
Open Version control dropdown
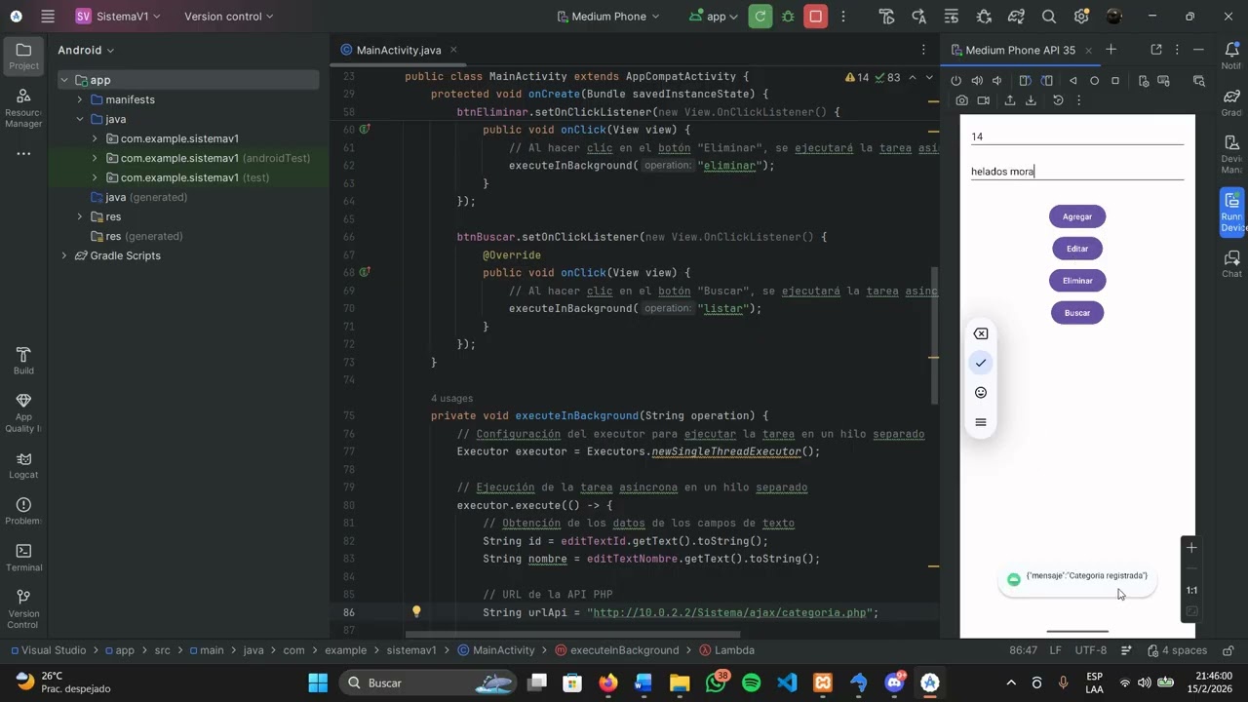click(x=229, y=17)
